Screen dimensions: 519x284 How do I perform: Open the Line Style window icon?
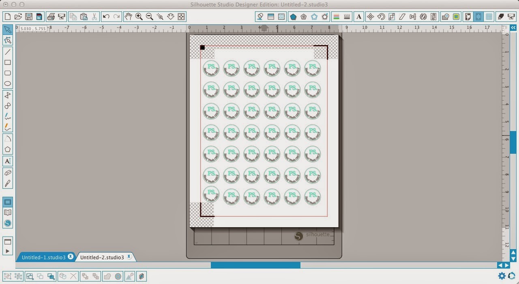pos(347,17)
